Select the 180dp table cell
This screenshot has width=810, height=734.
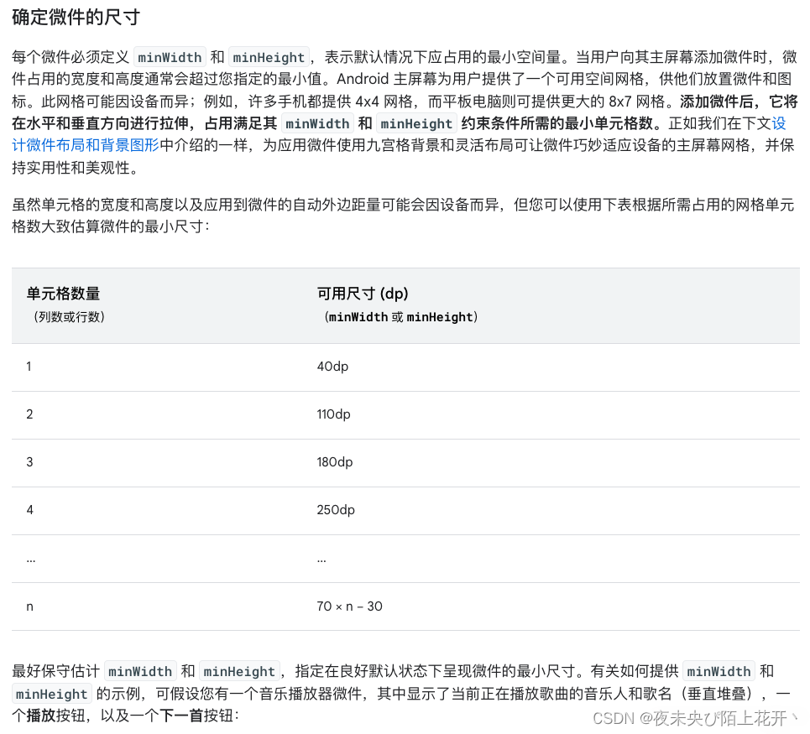(x=336, y=462)
